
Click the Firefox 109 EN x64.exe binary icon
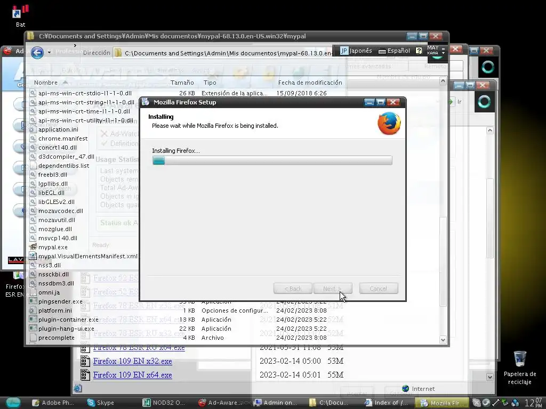85,375
